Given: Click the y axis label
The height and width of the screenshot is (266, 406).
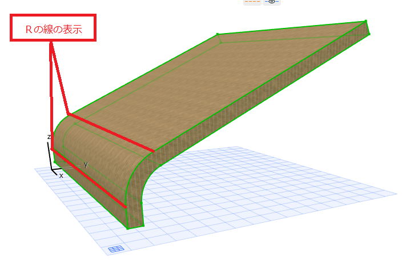Looking at the screenshot, I should [x=86, y=164].
